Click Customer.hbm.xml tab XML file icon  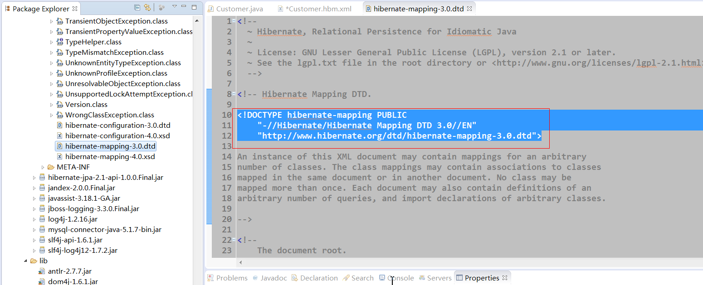281,9
